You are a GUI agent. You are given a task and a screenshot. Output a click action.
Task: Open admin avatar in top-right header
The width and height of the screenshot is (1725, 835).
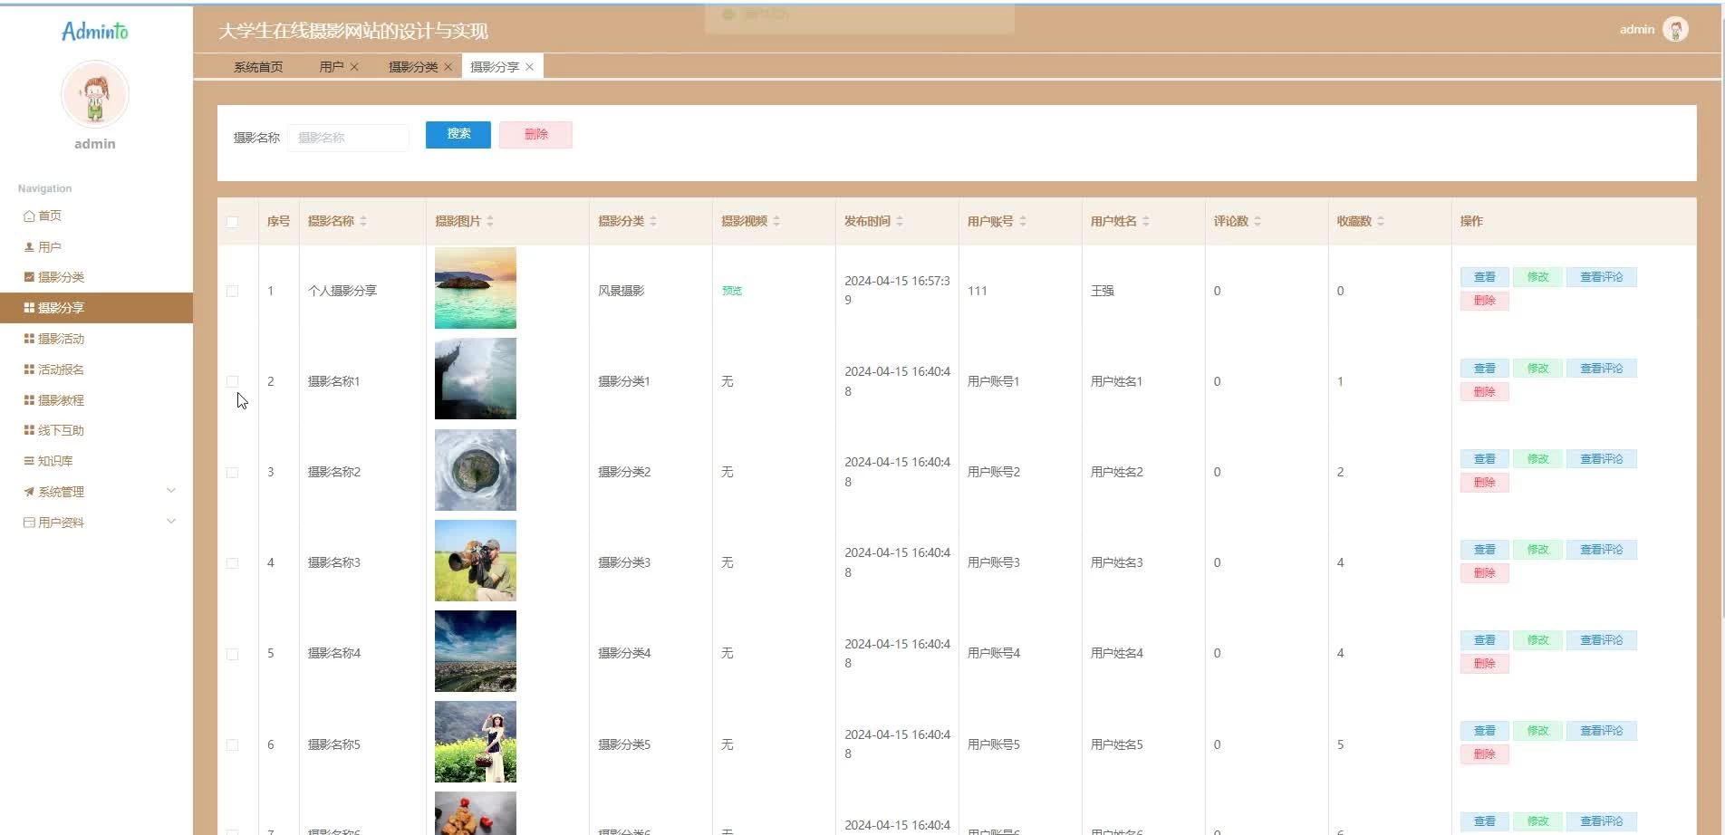[1675, 30]
